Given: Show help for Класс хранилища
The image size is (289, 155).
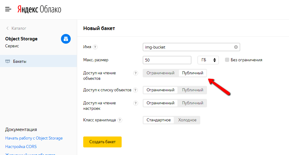Looking at the screenshot, I should click(120, 120).
